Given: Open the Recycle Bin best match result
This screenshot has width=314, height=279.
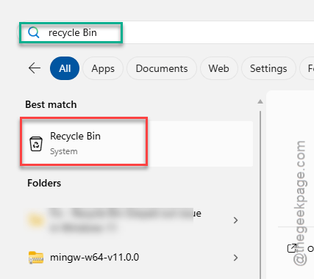Looking at the screenshot, I should (137, 144).
